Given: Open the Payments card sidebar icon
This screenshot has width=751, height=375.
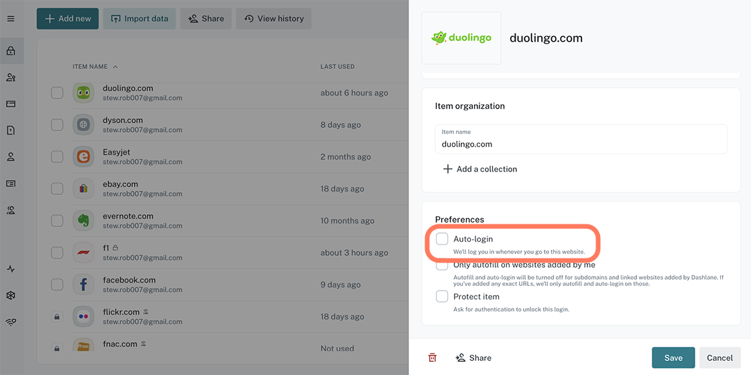Looking at the screenshot, I should pyautogui.click(x=11, y=104).
